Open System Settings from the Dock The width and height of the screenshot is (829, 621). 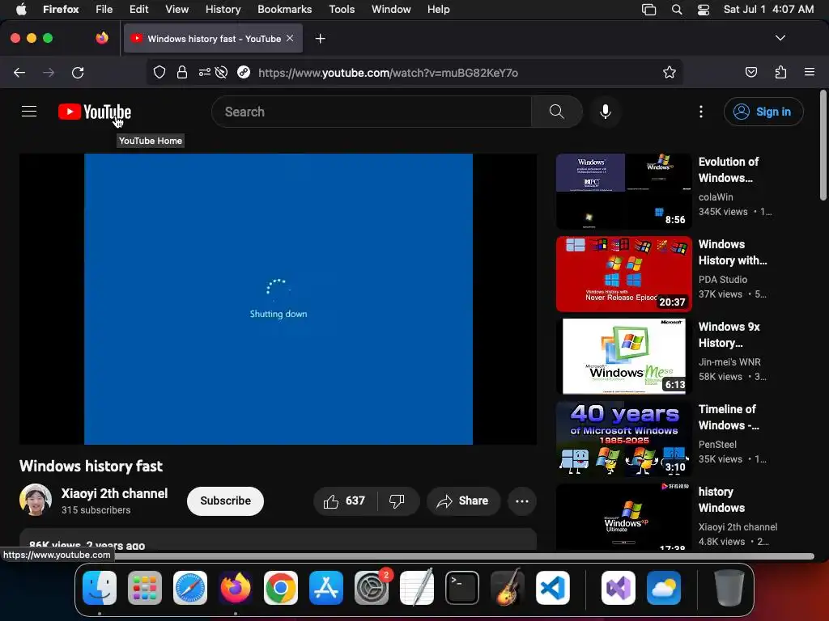[371, 588]
